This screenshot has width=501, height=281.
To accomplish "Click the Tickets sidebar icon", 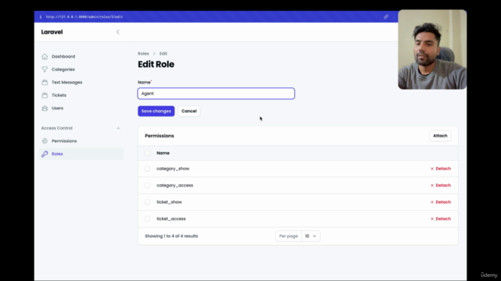I will coord(45,95).
